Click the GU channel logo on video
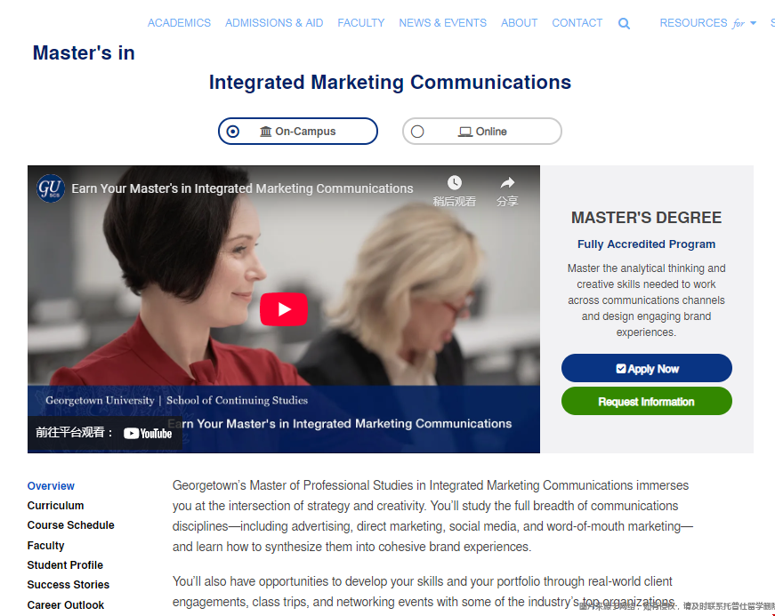The height and width of the screenshot is (616, 775). [51, 188]
